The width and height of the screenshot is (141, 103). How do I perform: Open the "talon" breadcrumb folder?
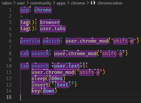[x=7, y=3]
